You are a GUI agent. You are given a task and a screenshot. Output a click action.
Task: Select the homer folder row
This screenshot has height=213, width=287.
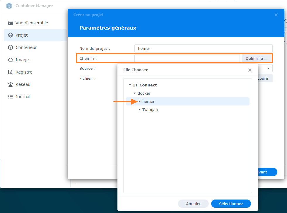(x=148, y=101)
